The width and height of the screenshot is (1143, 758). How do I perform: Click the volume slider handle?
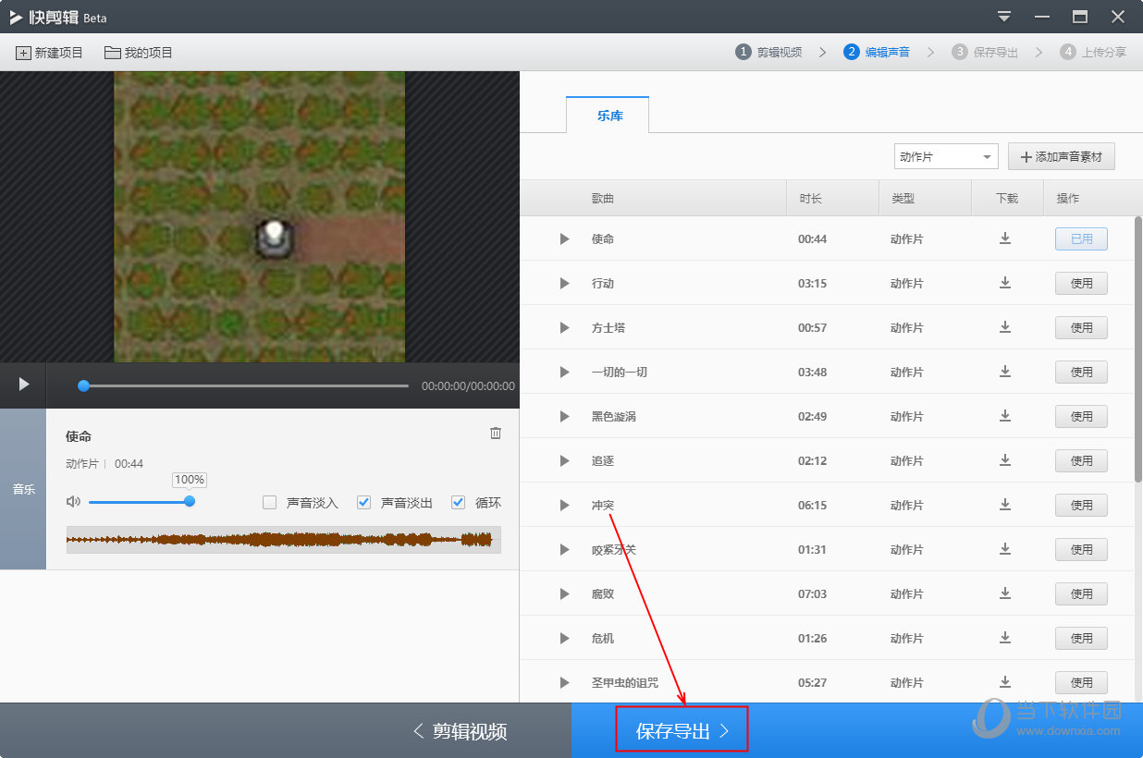(190, 501)
